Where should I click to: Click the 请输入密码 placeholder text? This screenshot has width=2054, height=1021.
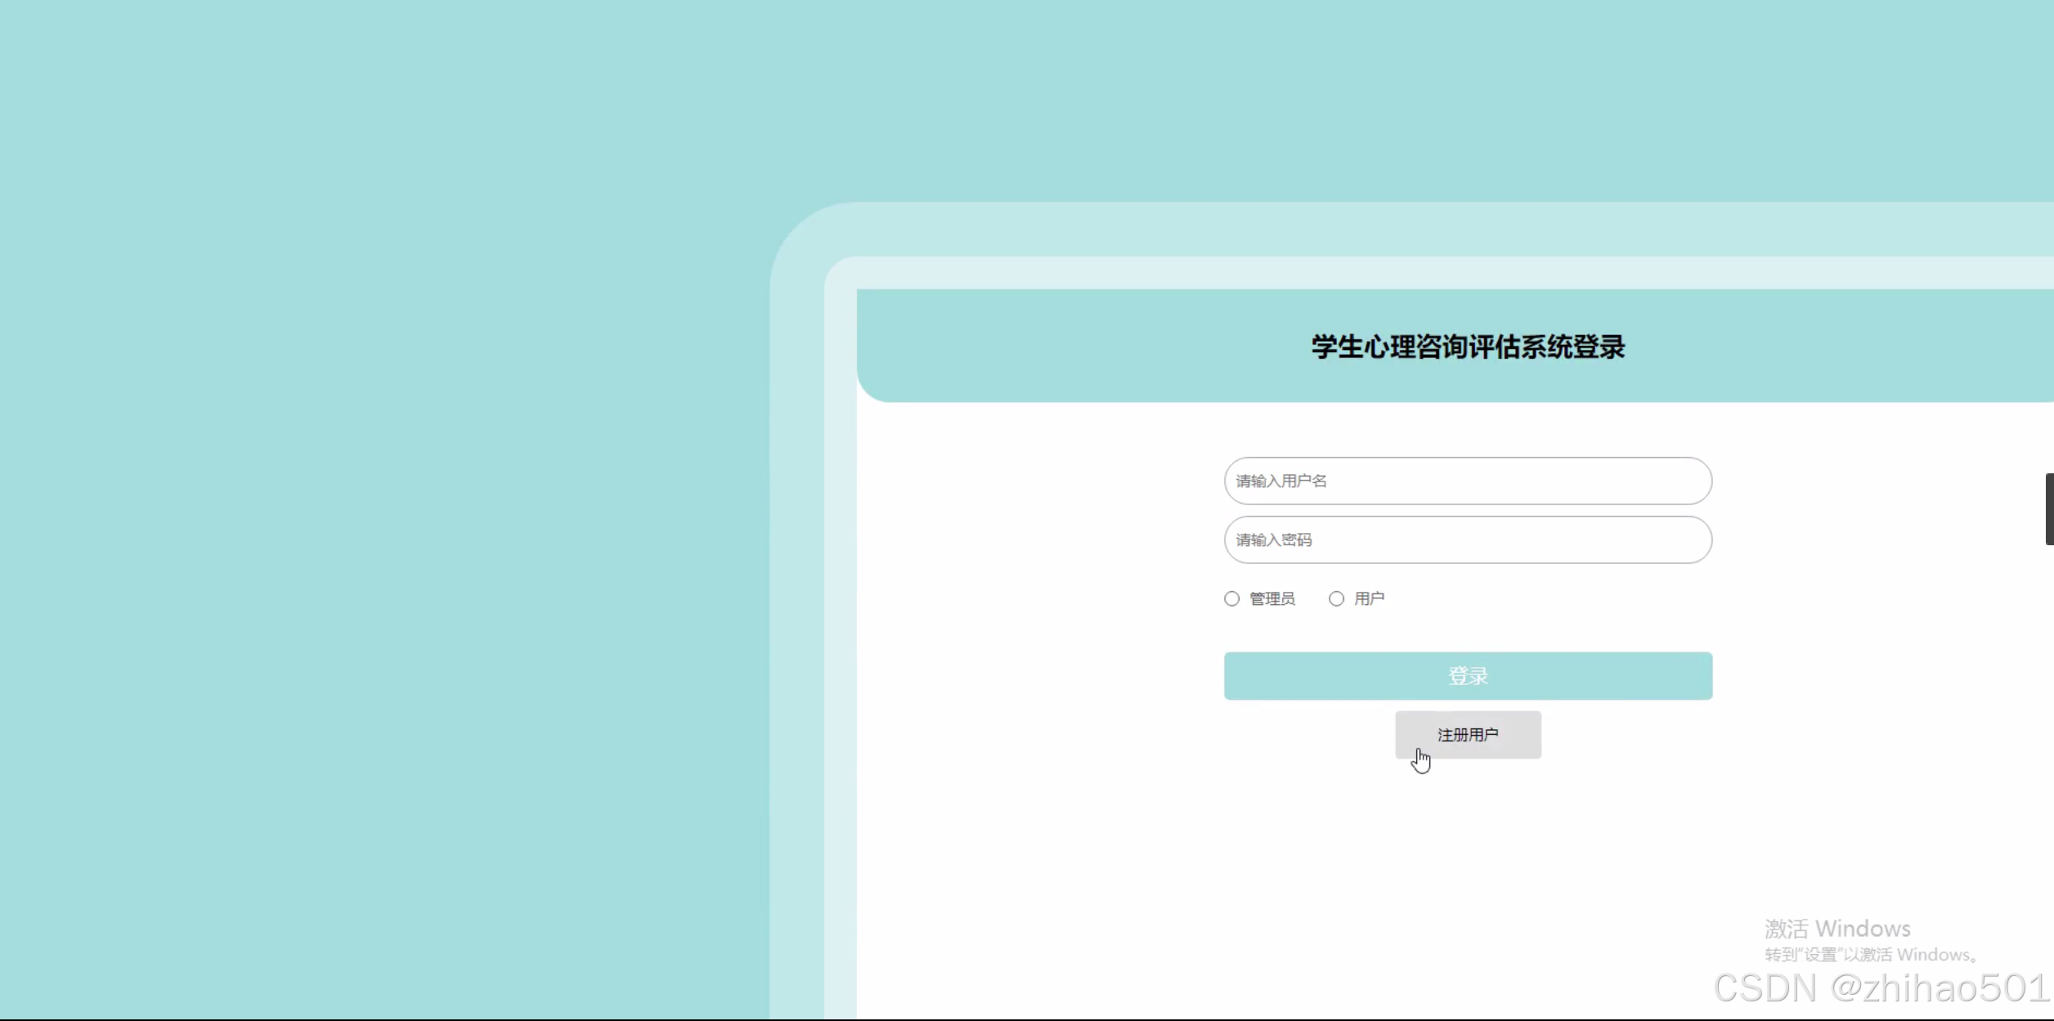1273,540
